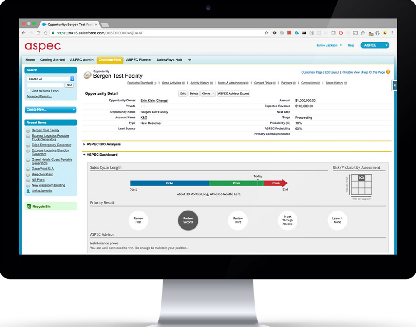416x327 pixels.
Task: Select the Opportunities tab
Action: tap(110, 60)
